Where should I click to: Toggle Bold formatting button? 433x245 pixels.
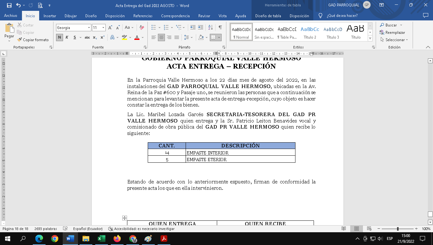[x=60, y=38]
